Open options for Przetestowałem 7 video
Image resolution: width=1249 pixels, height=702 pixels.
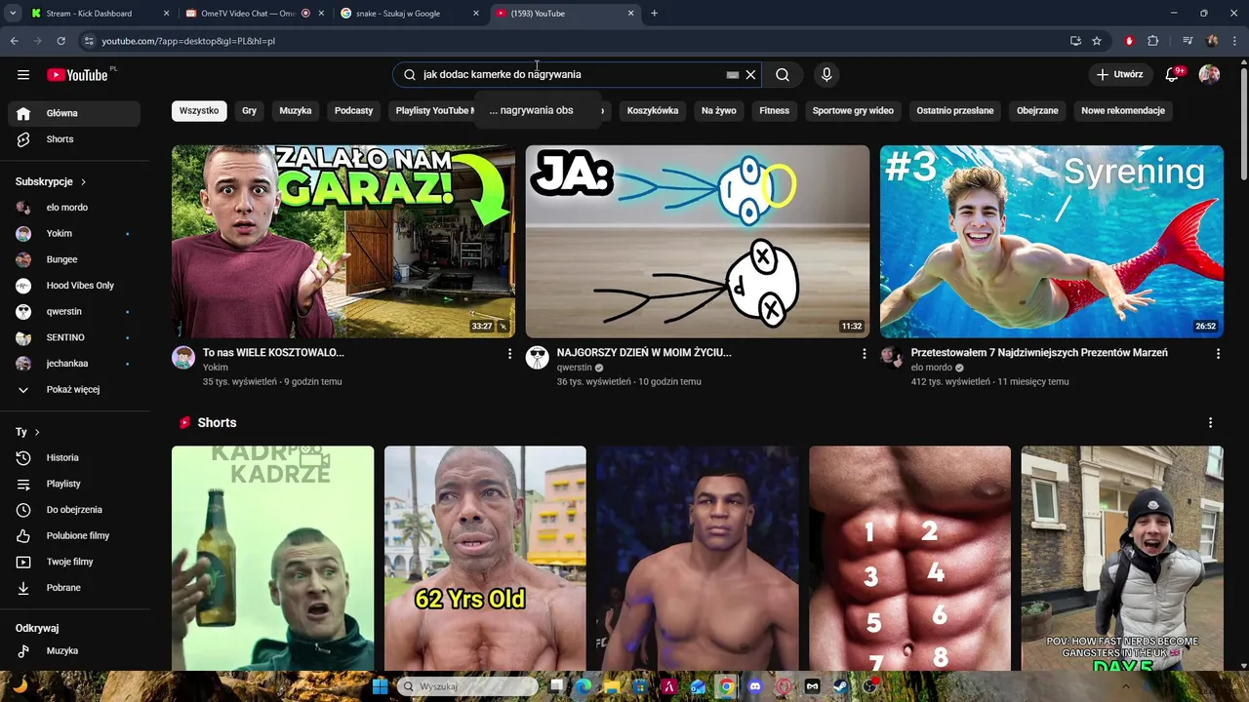coord(1218,354)
